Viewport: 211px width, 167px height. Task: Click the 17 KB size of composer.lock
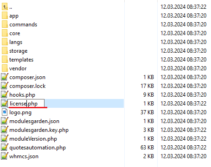pyautogui.click(x=147, y=86)
